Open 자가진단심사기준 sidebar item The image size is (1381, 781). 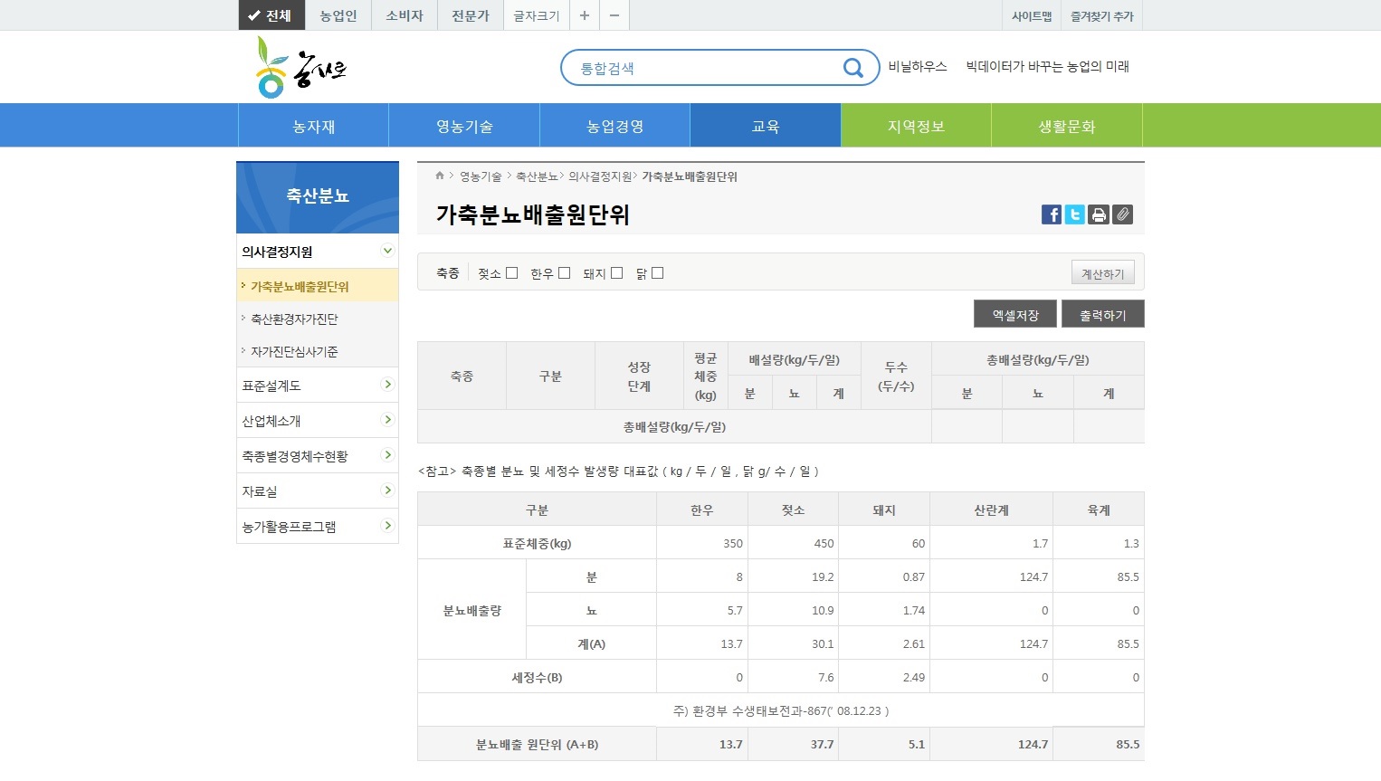pos(318,351)
